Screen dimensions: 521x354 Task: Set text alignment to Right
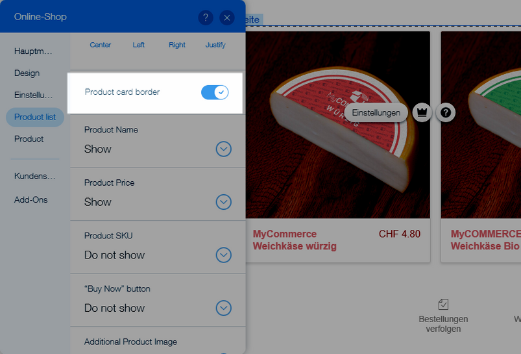coord(177,45)
